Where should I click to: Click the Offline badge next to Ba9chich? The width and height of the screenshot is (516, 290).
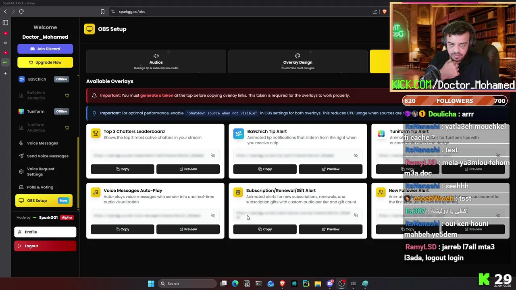coord(62,79)
